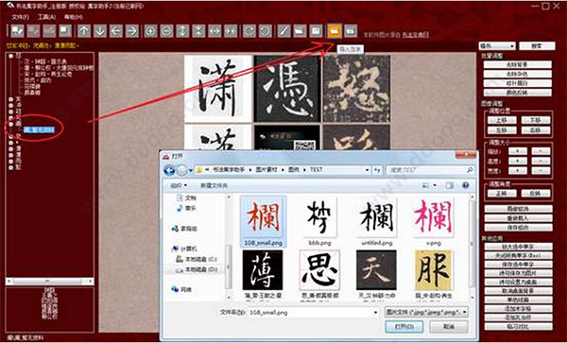The height and width of the screenshot is (343, 567).
Task: Click the move-up arrow toolbar icon
Action: [84, 31]
